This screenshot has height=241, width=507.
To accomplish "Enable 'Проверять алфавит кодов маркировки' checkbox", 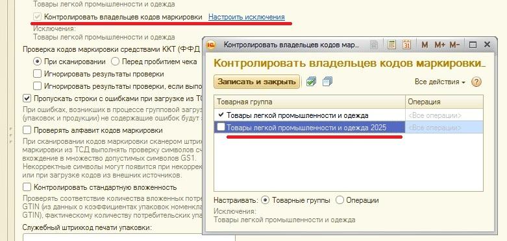I will (x=27, y=130).
